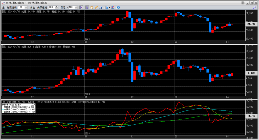Click the 白金 symbol label in toolbar

[x=33, y=7]
